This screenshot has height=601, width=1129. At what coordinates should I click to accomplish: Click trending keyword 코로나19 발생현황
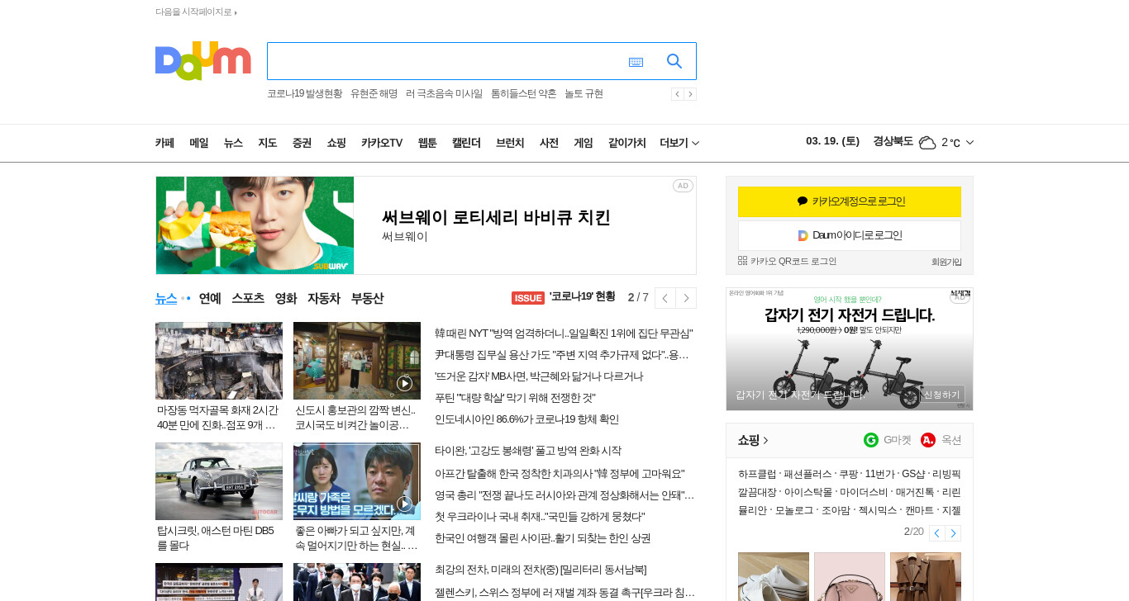point(304,94)
